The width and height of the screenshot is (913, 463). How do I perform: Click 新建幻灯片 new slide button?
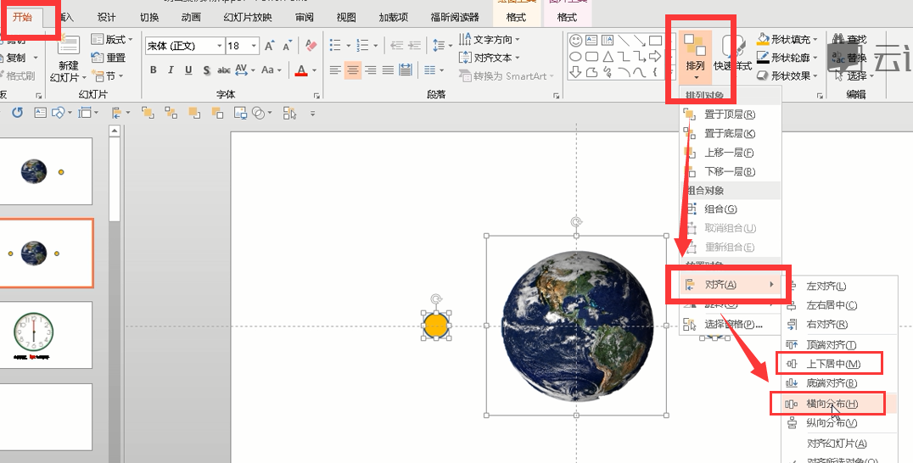click(x=68, y=59)
